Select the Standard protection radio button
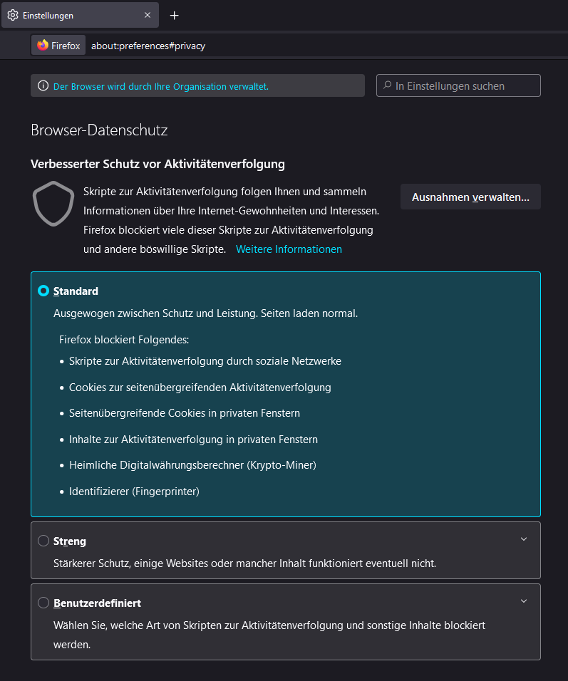The width and height of the screenshot is (568, 681). [x=43, y=291]
